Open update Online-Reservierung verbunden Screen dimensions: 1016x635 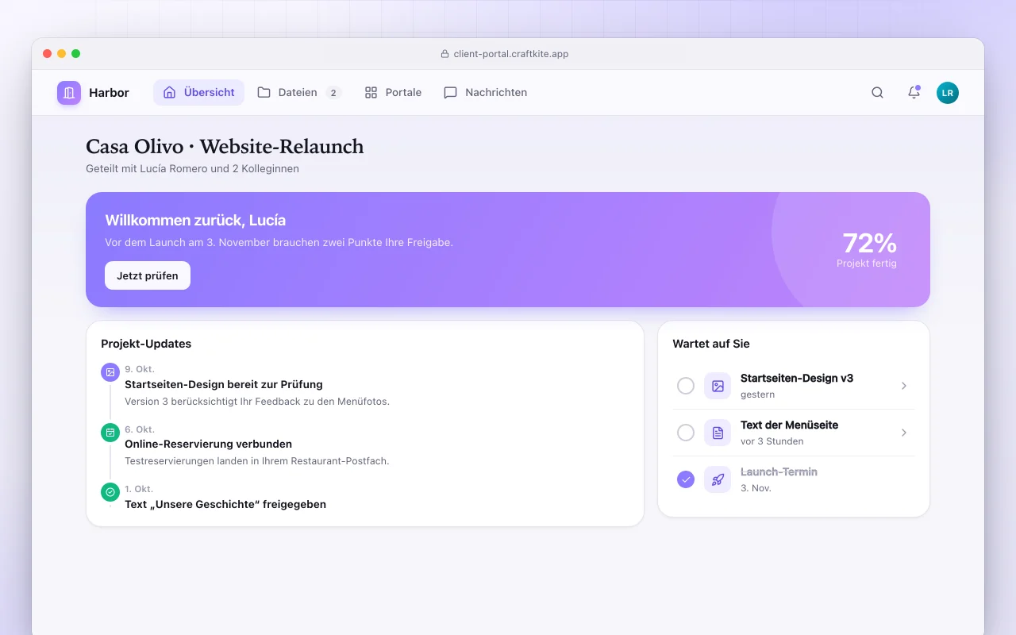click(209, 444)
